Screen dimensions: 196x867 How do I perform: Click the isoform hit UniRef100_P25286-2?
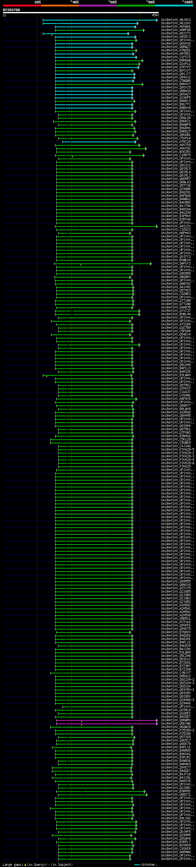pos(178,730)
